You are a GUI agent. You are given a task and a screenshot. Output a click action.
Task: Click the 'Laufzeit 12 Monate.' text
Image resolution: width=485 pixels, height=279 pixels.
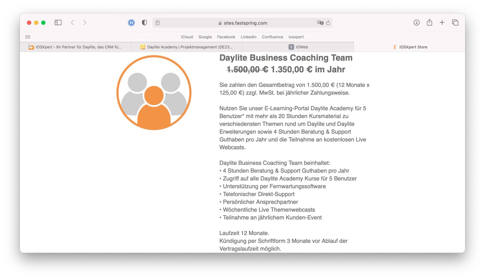pyautogui.click(x=244, y=233)
